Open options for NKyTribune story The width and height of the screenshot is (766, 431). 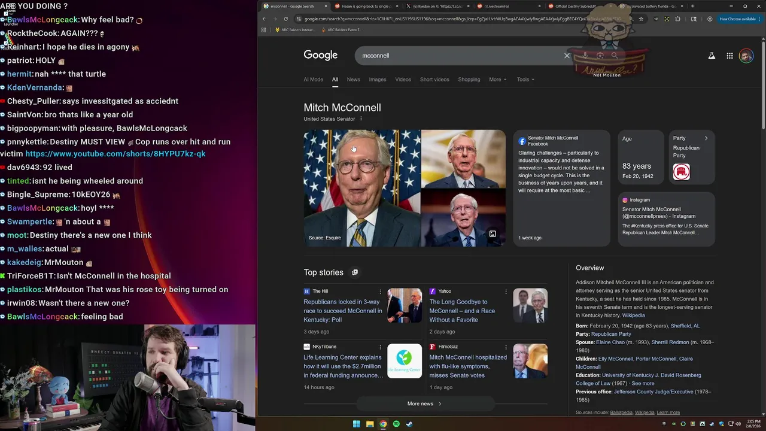(380, 347)
